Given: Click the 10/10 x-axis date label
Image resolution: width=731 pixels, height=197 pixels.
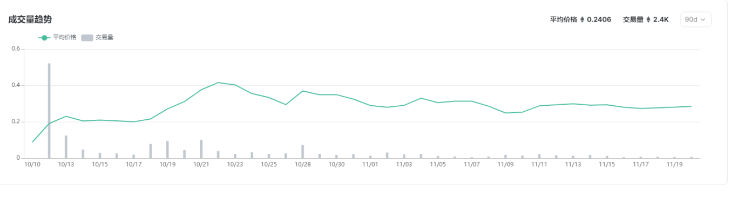Looking at the screenshot, I should pyautogui.click(x=32, y=164).
